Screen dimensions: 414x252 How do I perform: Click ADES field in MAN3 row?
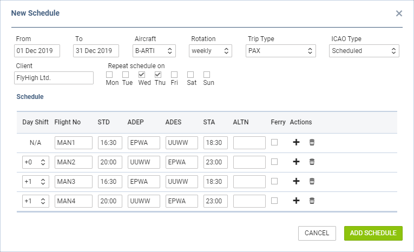[182, 182]
